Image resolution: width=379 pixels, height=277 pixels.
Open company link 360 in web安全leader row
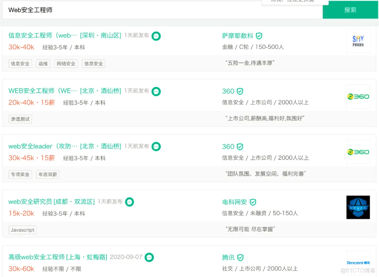228,147
